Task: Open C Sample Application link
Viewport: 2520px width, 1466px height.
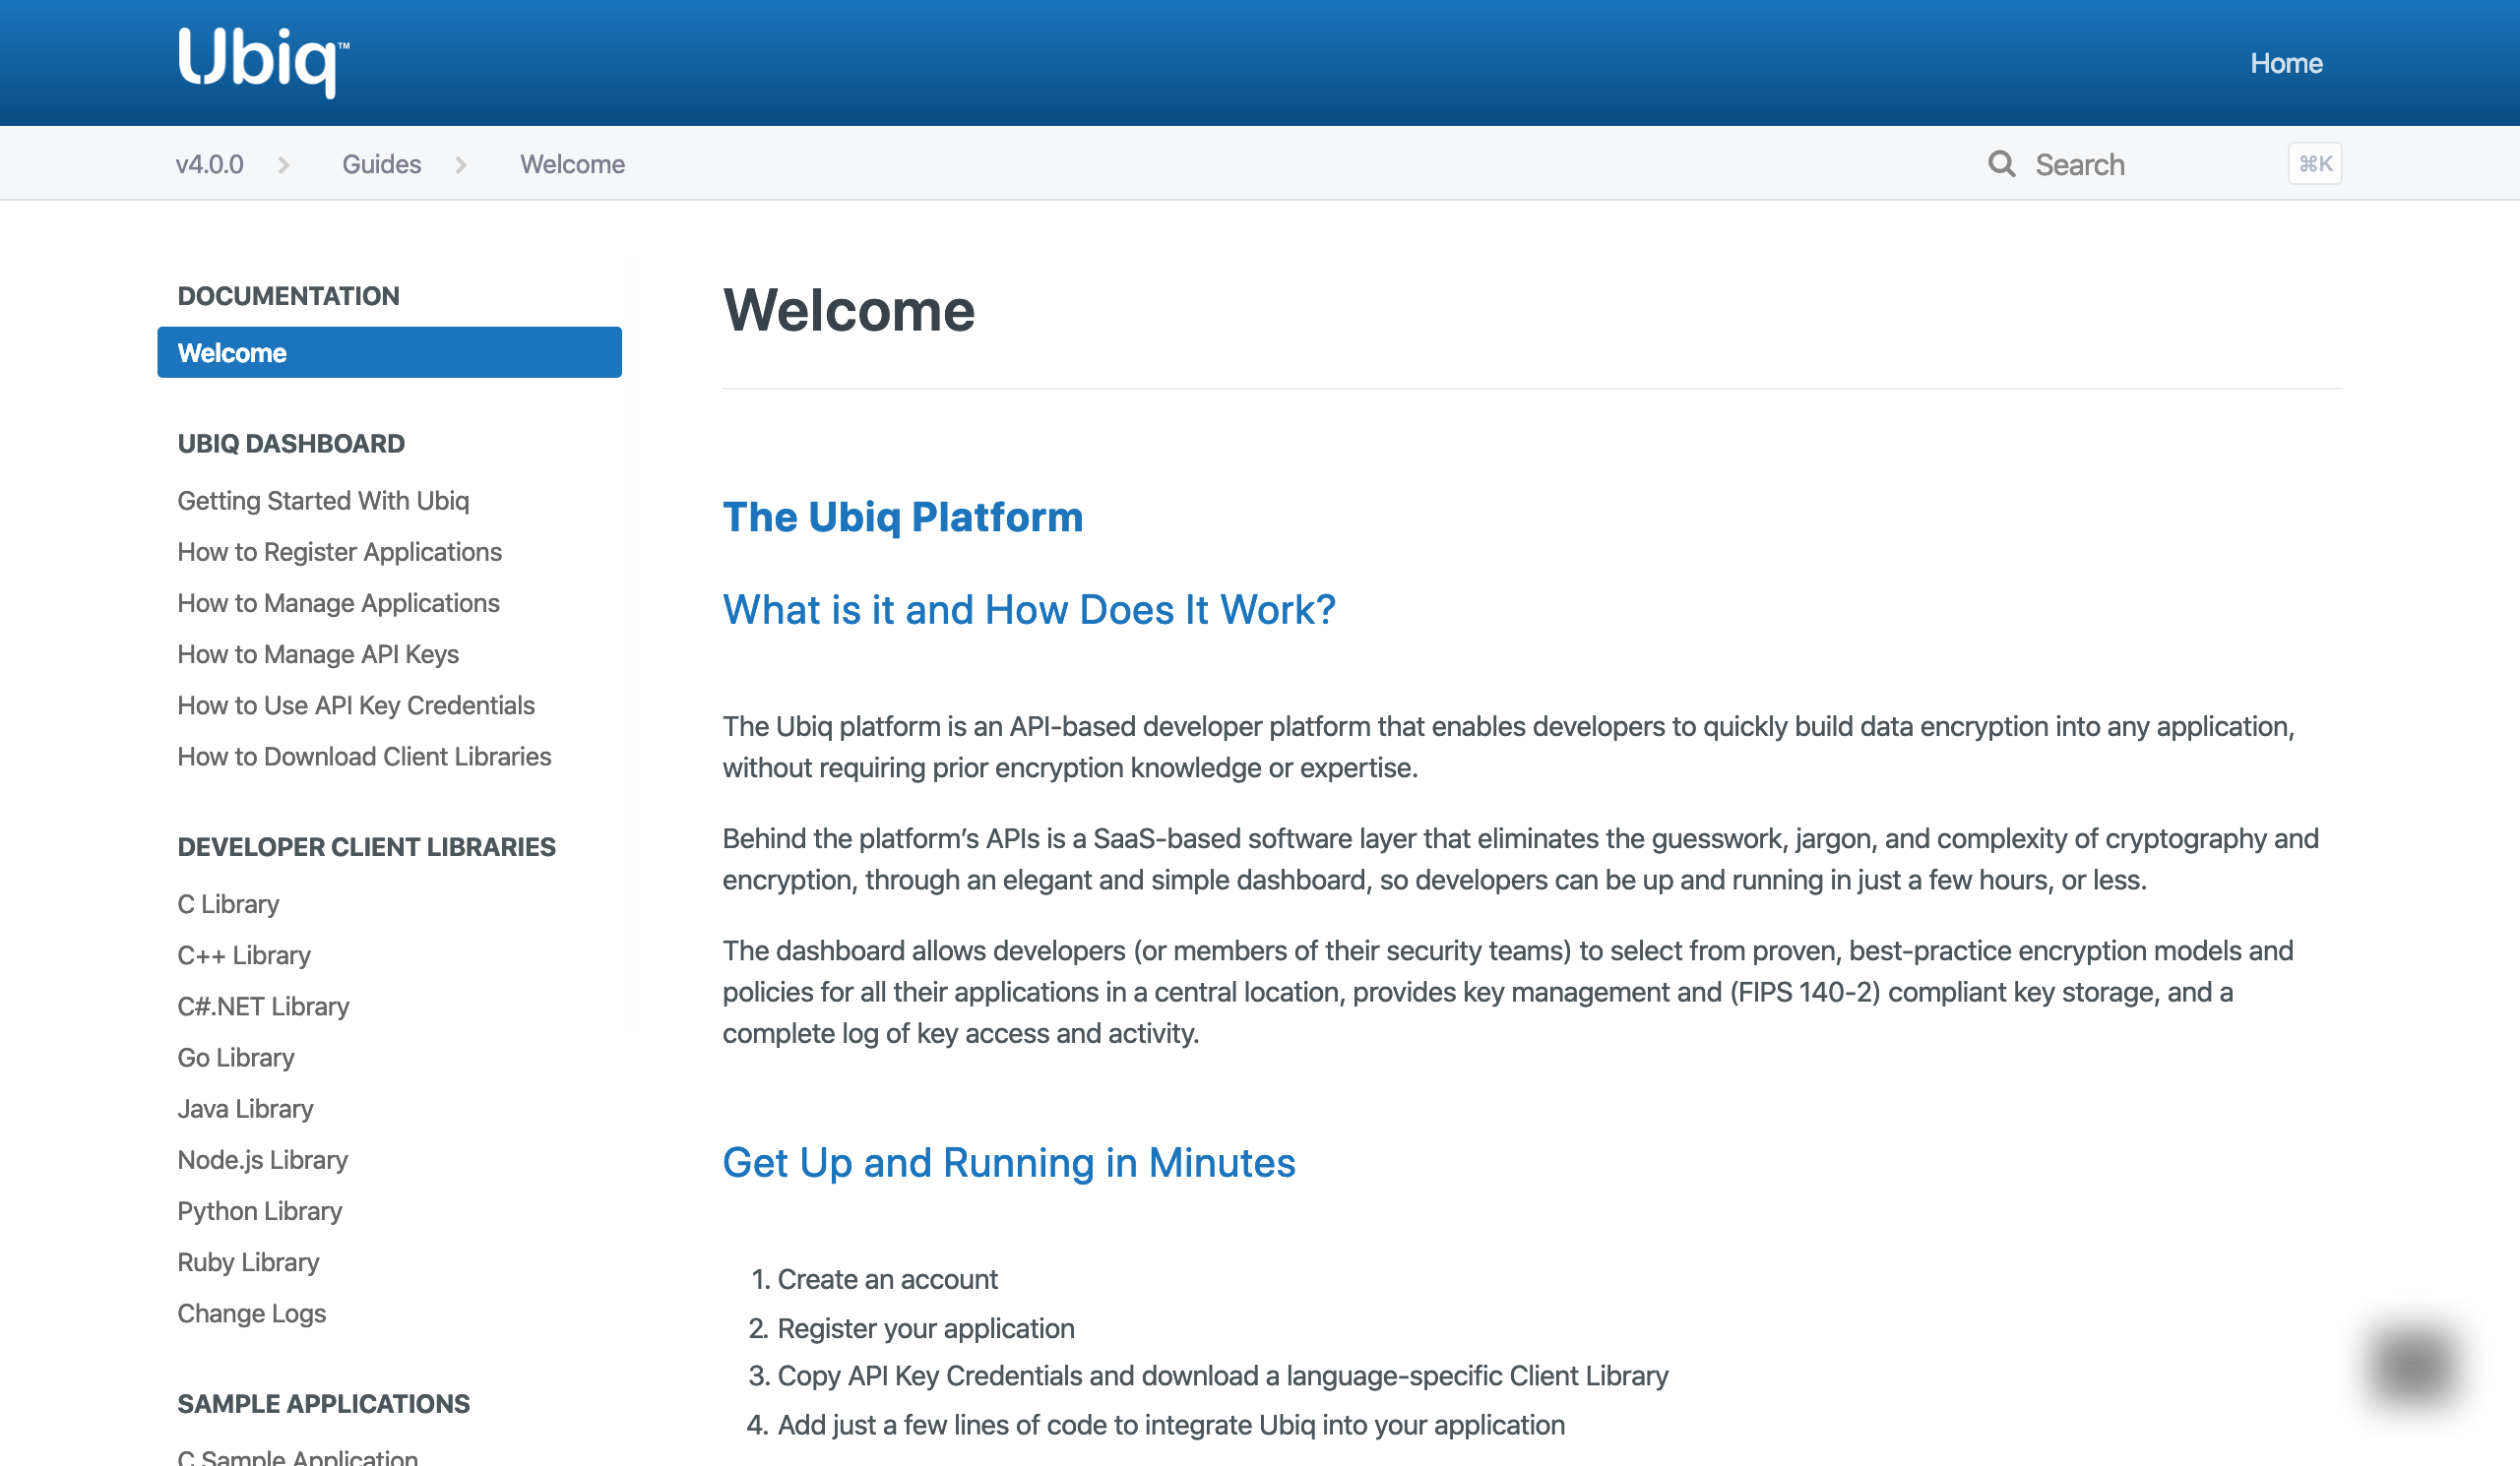Action: (297, 1457)
